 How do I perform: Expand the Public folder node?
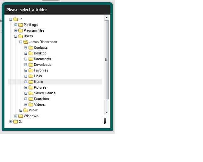point(21,110)
